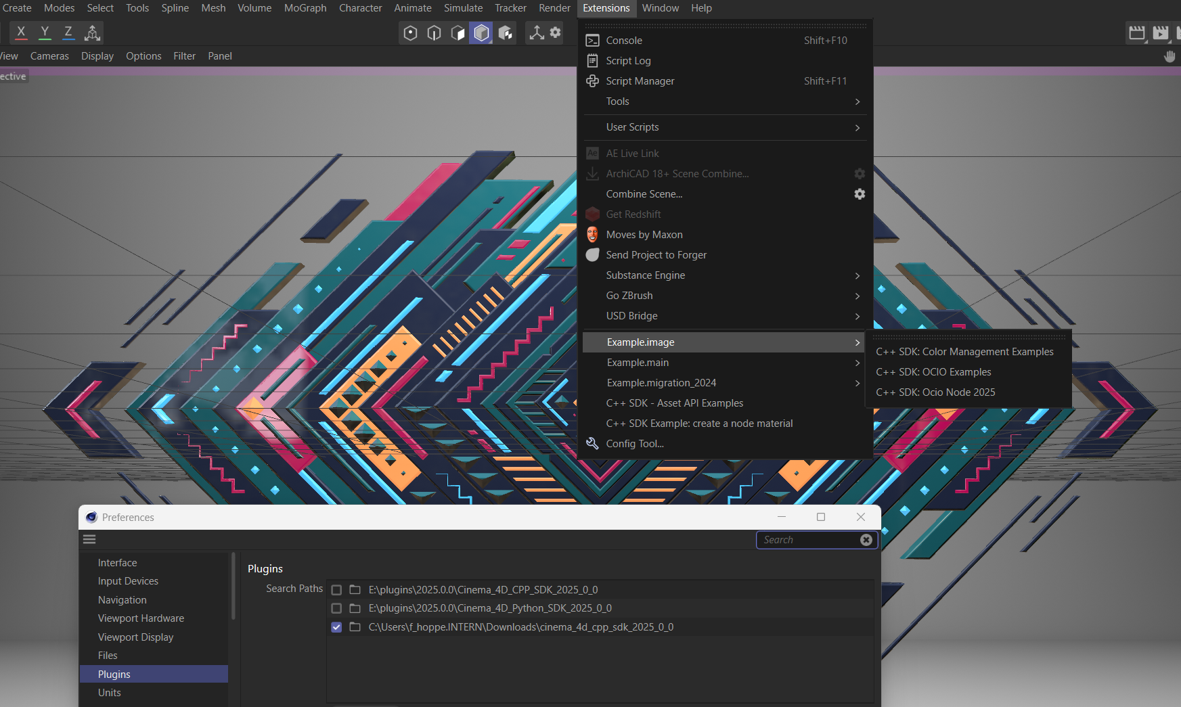Click the AE Live Link entry

coord(726,154)
